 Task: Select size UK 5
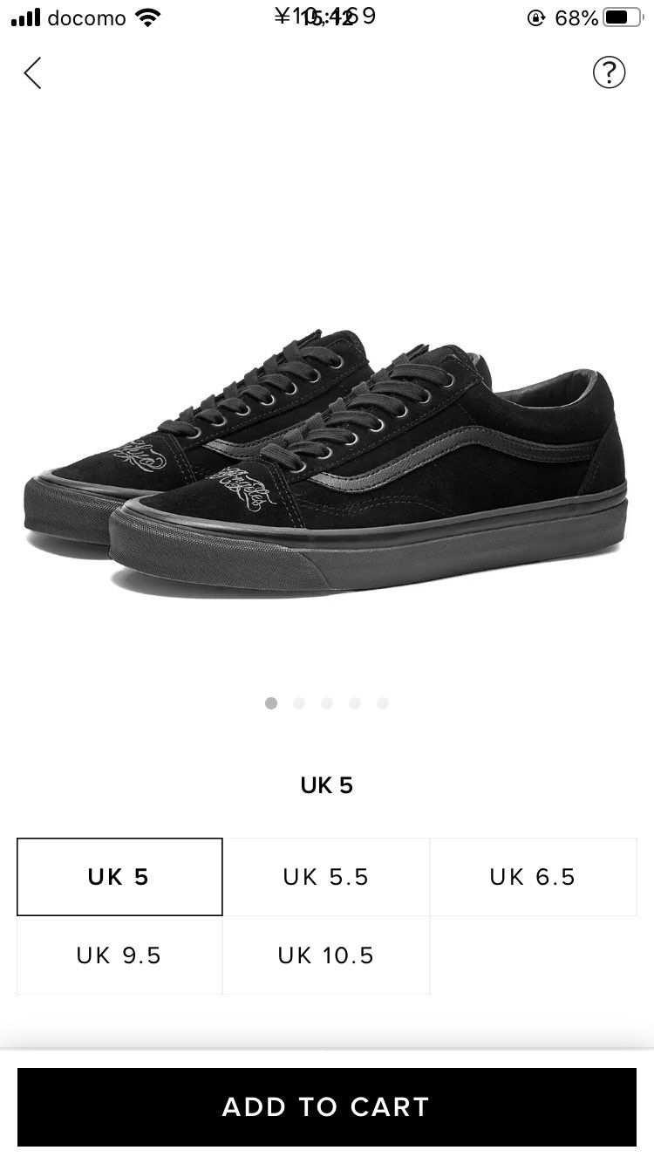[119, 877]
